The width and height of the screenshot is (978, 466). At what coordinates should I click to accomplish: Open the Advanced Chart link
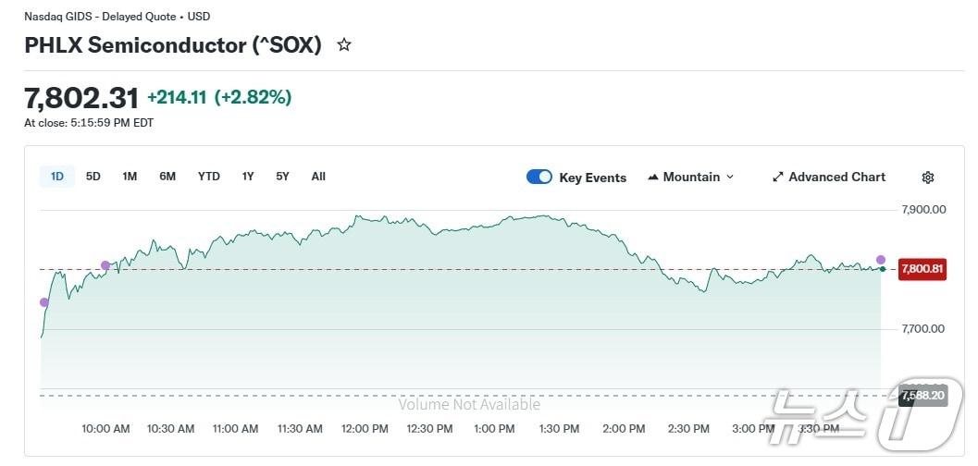pos(836,177)
